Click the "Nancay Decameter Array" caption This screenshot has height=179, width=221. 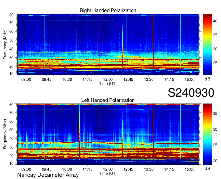(48, 175)
